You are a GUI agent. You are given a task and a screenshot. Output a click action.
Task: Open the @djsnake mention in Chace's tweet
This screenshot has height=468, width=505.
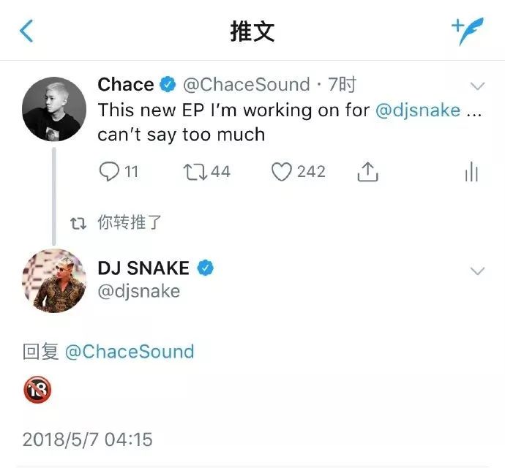[x=418, y=110]
